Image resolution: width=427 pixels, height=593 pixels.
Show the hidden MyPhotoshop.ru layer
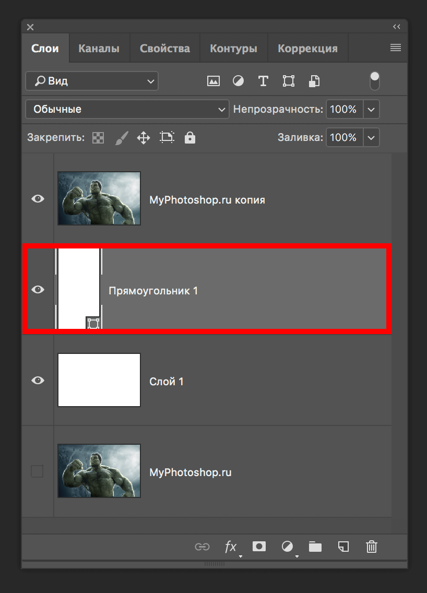(x=37, y=471)
